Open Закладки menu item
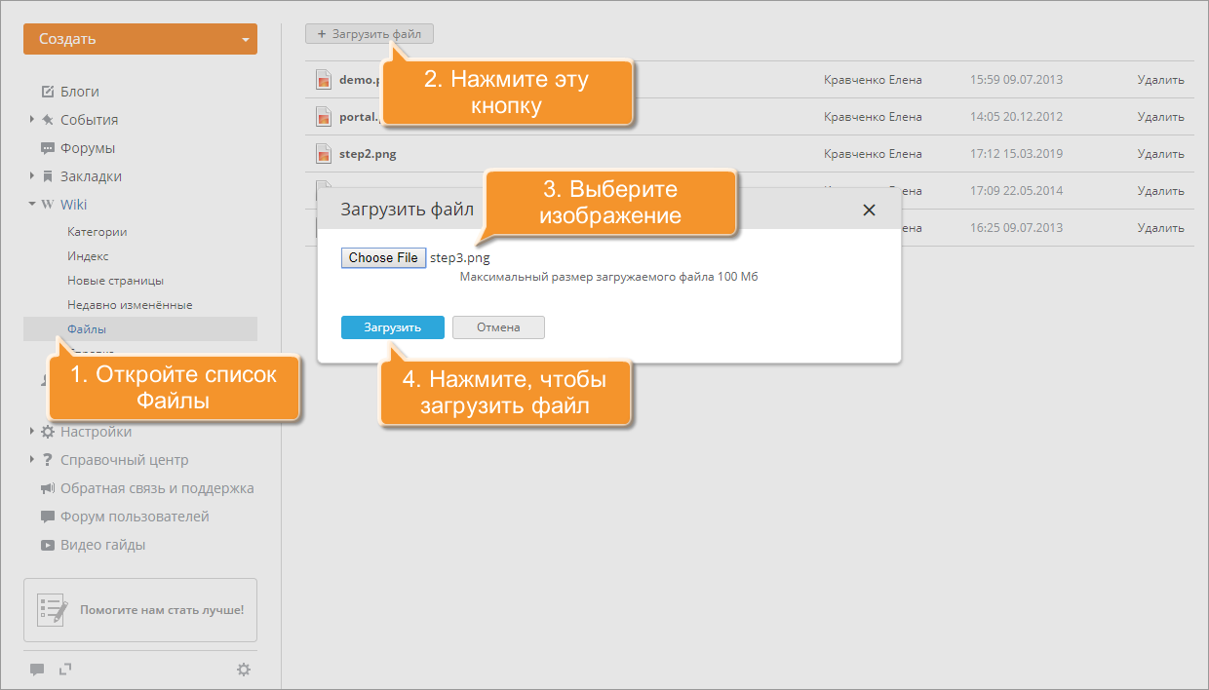The width and height of the screenshot is (1209, 690). point(91,176)
